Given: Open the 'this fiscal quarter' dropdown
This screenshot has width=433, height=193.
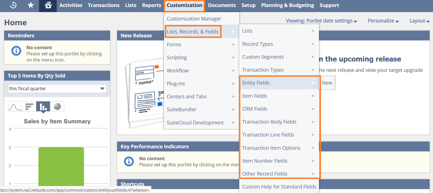Looking at the screenshot, I should 57,88.
